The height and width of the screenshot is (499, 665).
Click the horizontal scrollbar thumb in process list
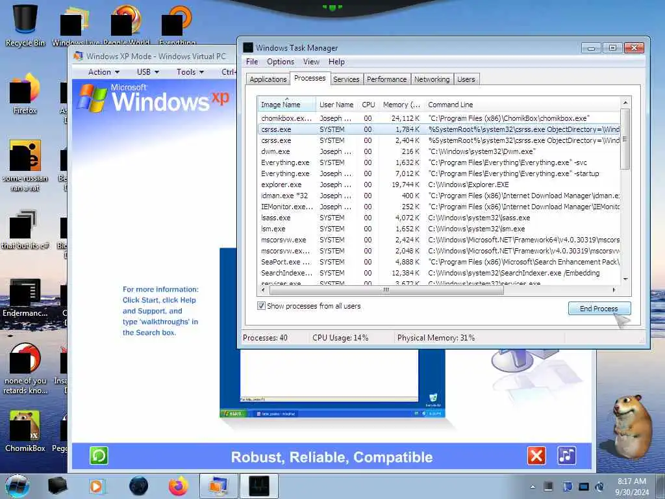click(386, 290)
